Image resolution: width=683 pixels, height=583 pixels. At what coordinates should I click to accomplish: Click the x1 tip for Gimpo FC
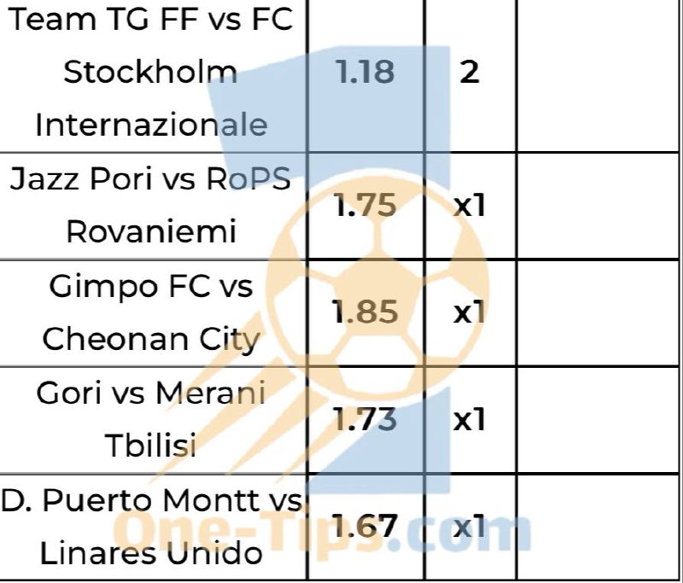[x=470, y=312]
